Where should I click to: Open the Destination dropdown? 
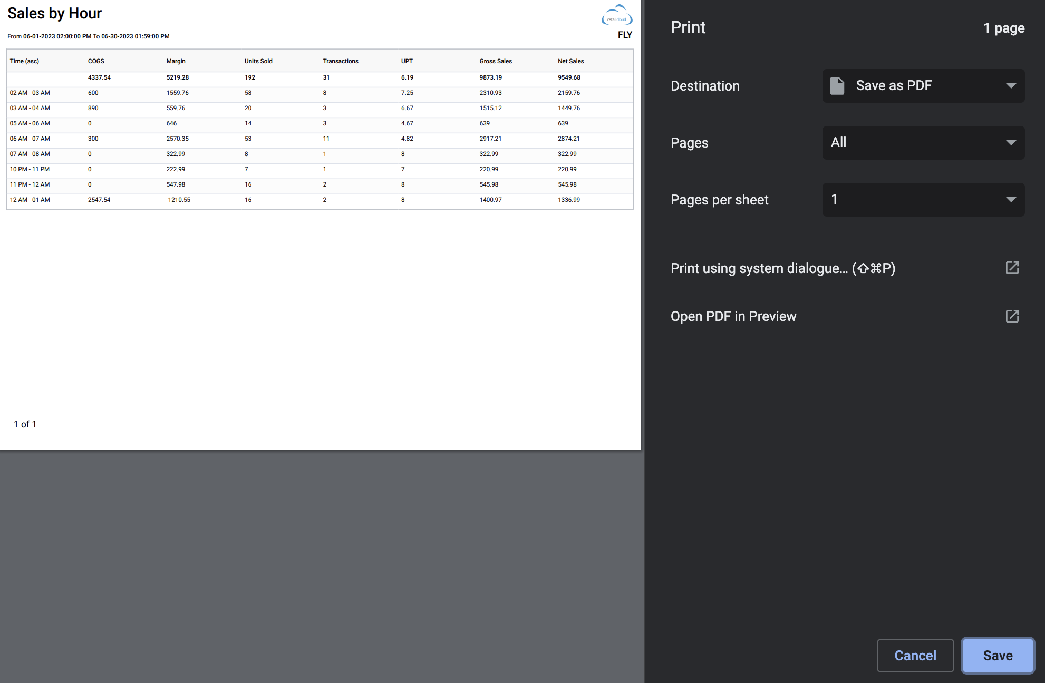[x=923, y=85]
